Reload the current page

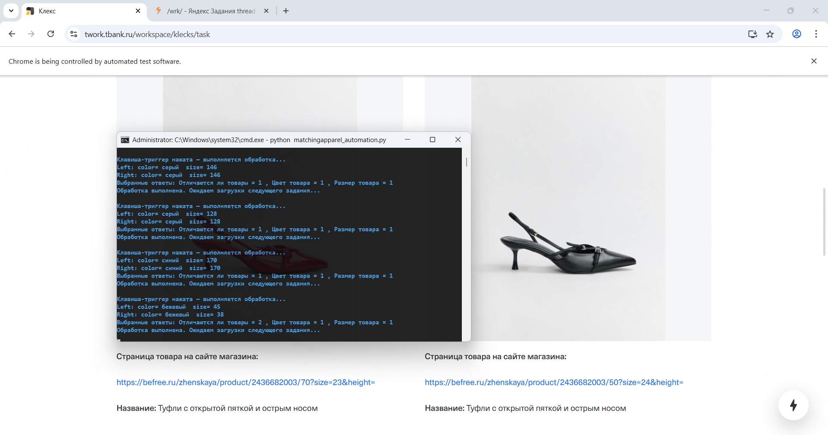(x=50, y=34)
